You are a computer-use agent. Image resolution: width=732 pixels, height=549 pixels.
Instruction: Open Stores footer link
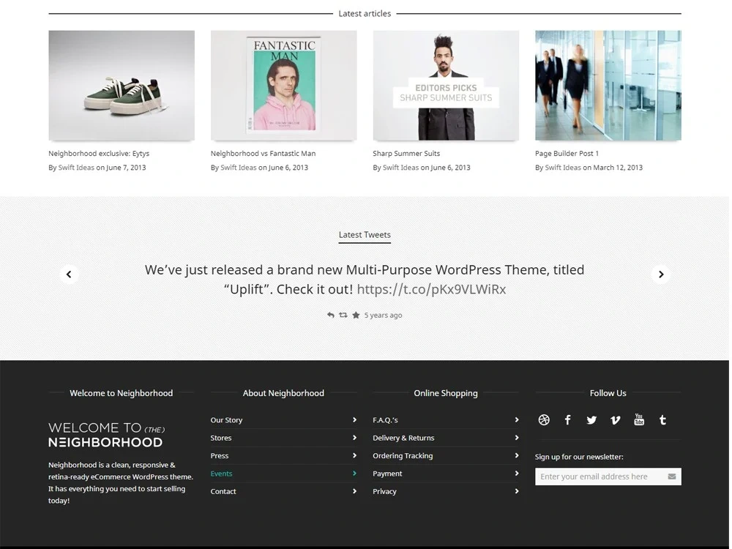pos(221,438)
